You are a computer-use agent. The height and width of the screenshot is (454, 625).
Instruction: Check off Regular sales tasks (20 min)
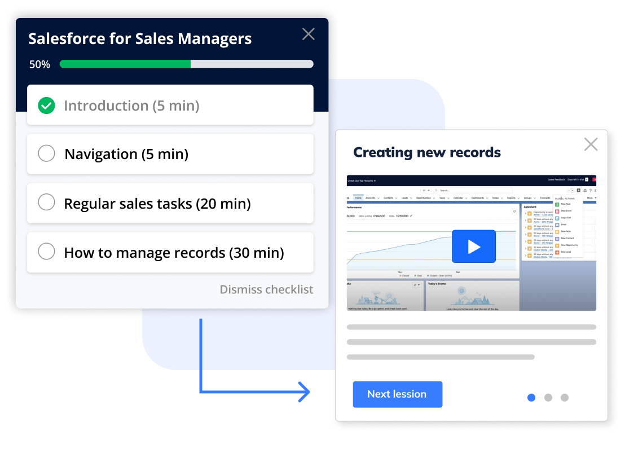pos(46,203)
